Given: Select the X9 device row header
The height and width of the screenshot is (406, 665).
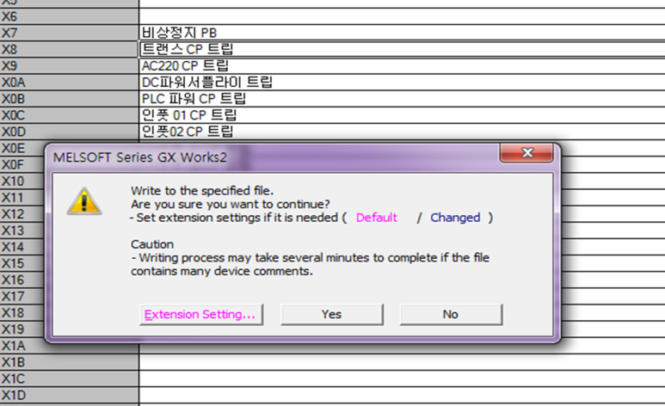Looking at the screenshot, I should pyautogui.click(x=69, y=65).
